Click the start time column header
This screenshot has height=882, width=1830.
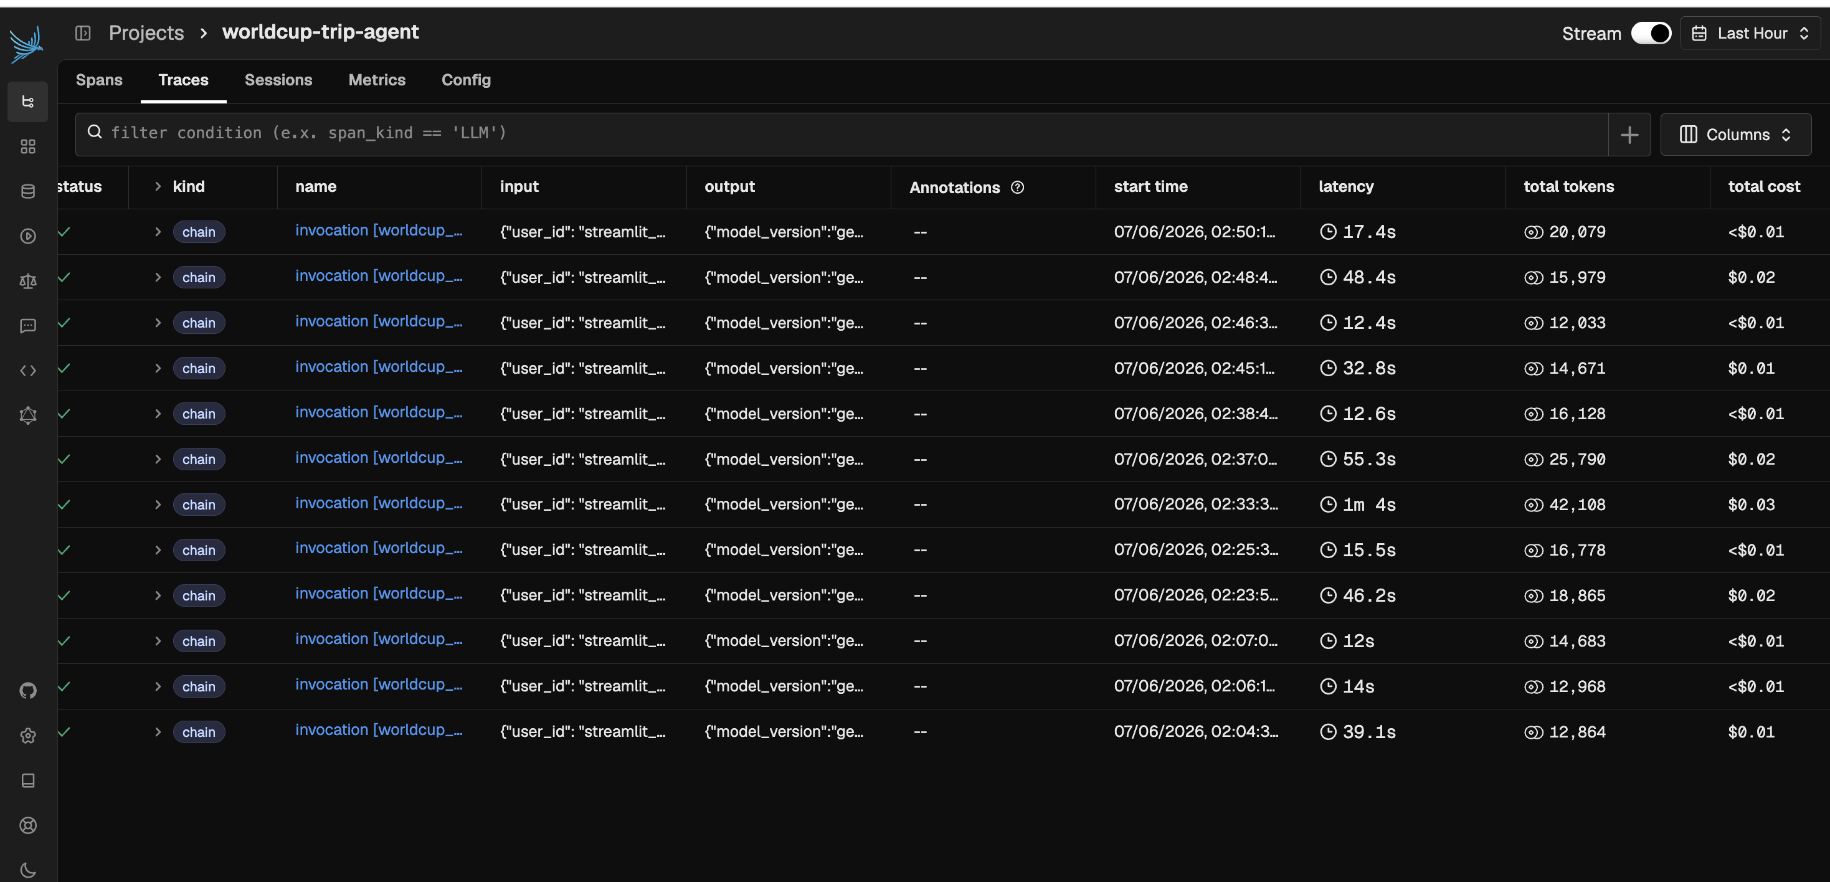1150,186
